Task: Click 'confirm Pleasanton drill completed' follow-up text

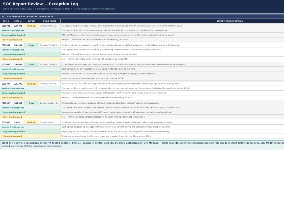Action: pyautogui.click(x=172, y=97)
